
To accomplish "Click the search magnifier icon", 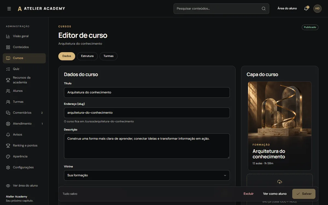I will pyautogui.click(x=263, y=8).
